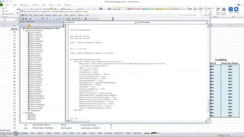Click the code window vertical scrollbar thumb

pos(208,105)
